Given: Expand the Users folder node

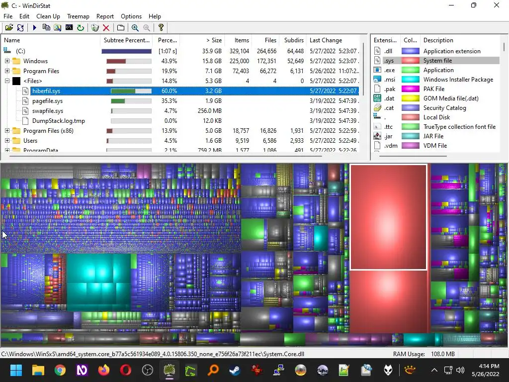Looking at the screenshot, I should [x=7, y=141].
